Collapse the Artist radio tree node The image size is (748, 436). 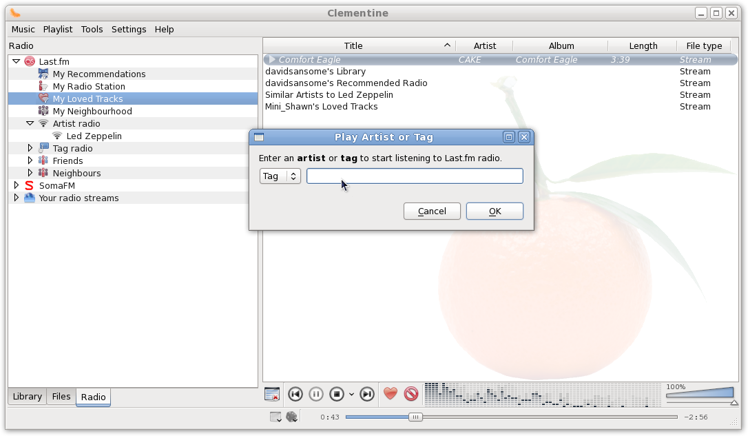point(30,123)
